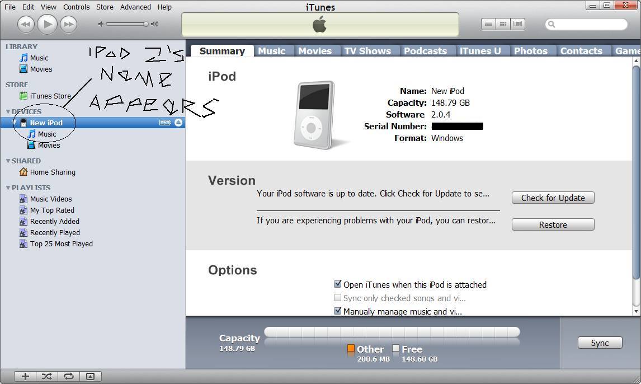Viewport: 641px width, 384px height.
Task: Click the iPod capacity bar
Action: pyautogui.click(x=392, y=331)
